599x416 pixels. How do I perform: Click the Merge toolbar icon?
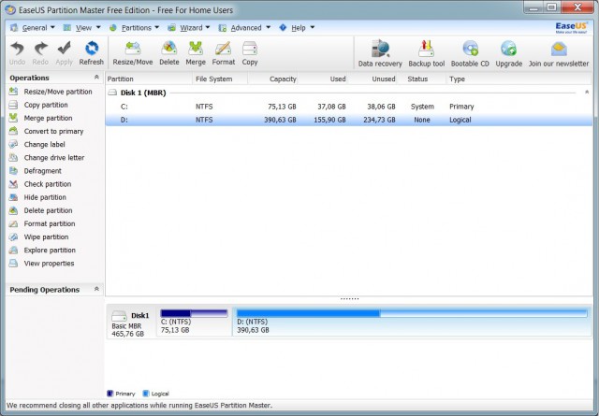196,53
